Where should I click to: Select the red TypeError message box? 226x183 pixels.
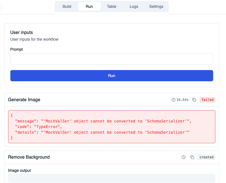(112, 127)
